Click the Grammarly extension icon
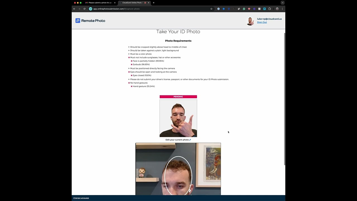This screenshot has width=357, height=201. [244, 9]
